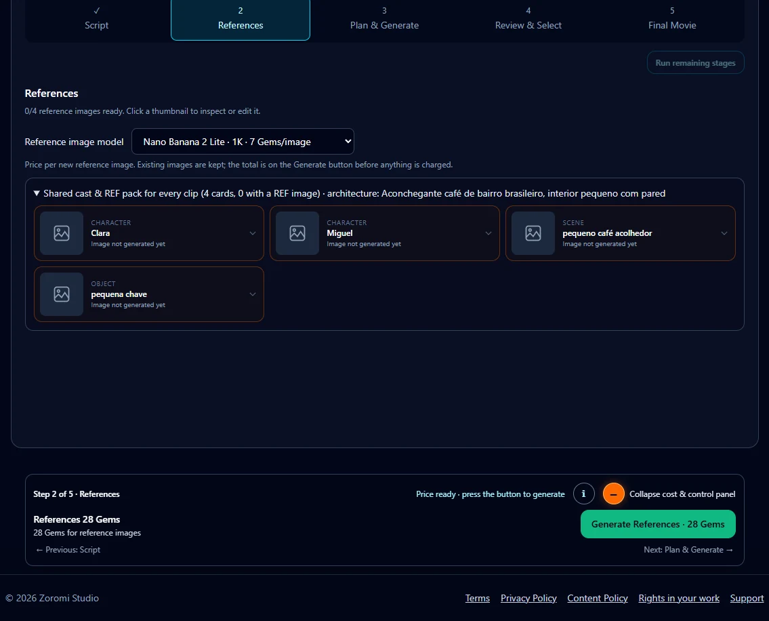This screenshot has height=621, width=769.
Task: Click the Support link in footer
Action: (747, 598)
